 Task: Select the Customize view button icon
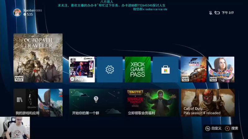click(207, 128)
